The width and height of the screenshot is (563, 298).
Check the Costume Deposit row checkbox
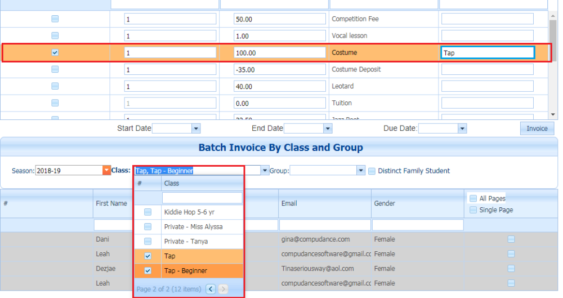pyautogui.click(x=55, y=69)
